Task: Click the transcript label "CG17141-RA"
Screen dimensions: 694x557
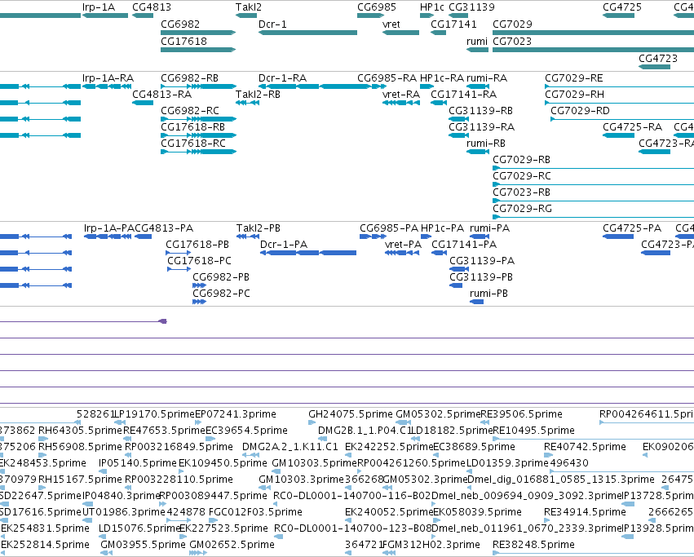Action: pos(463,95)
